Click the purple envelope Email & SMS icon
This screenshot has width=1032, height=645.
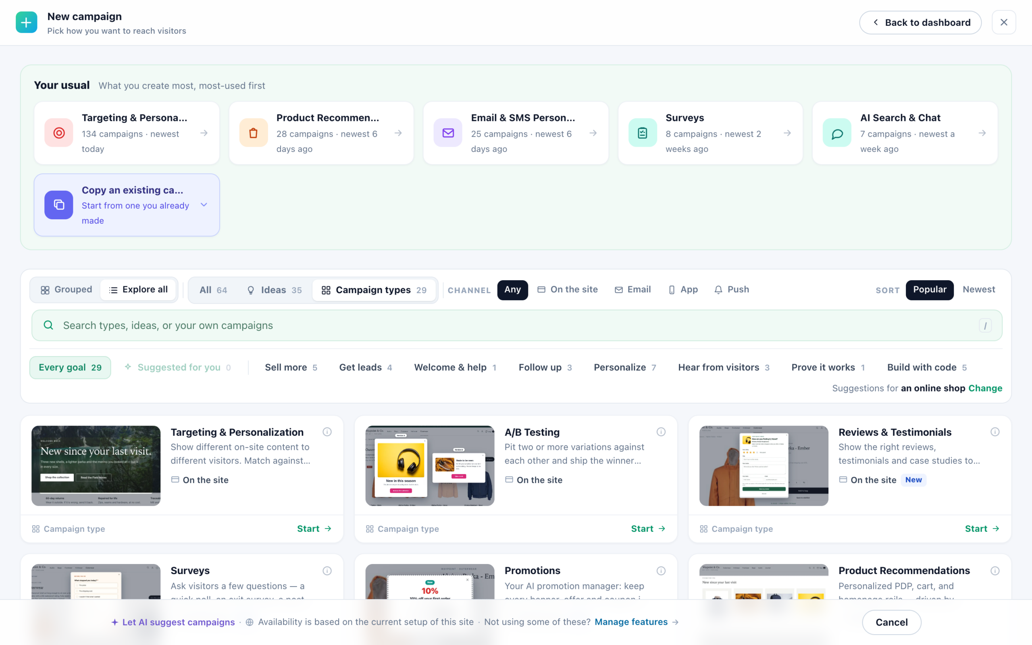click(448, 133)
